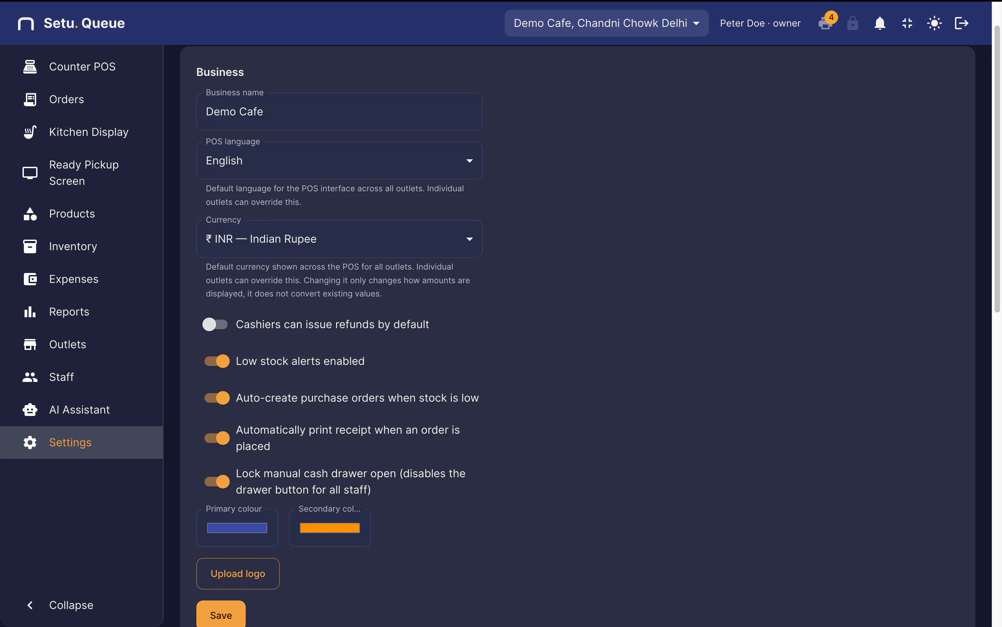Viewport: 1002px width, 627px height.
Task: Open Outlets menu item
Action: [81, 344]
